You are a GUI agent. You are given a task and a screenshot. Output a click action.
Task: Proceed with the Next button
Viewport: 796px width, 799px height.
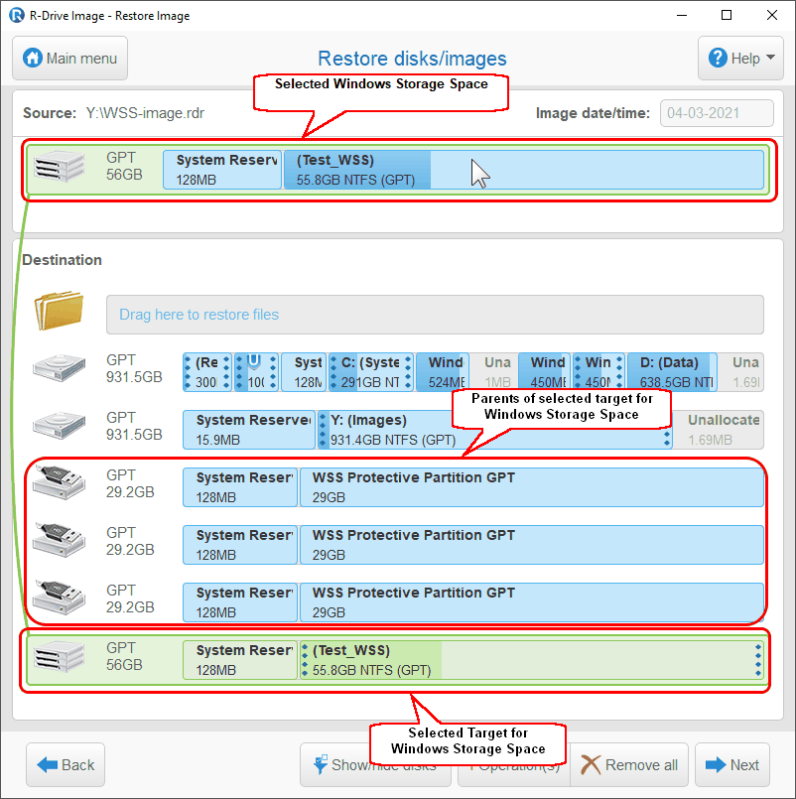[x=732, y=764]
